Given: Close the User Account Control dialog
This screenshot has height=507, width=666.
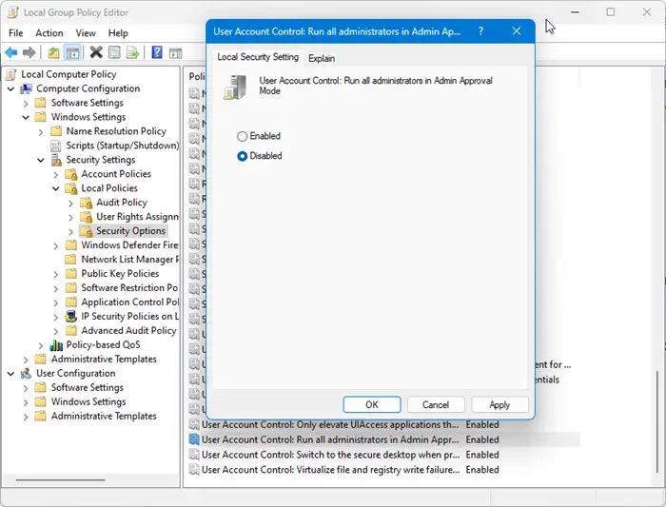Looking at the screenshot, I should pos(516,31).
